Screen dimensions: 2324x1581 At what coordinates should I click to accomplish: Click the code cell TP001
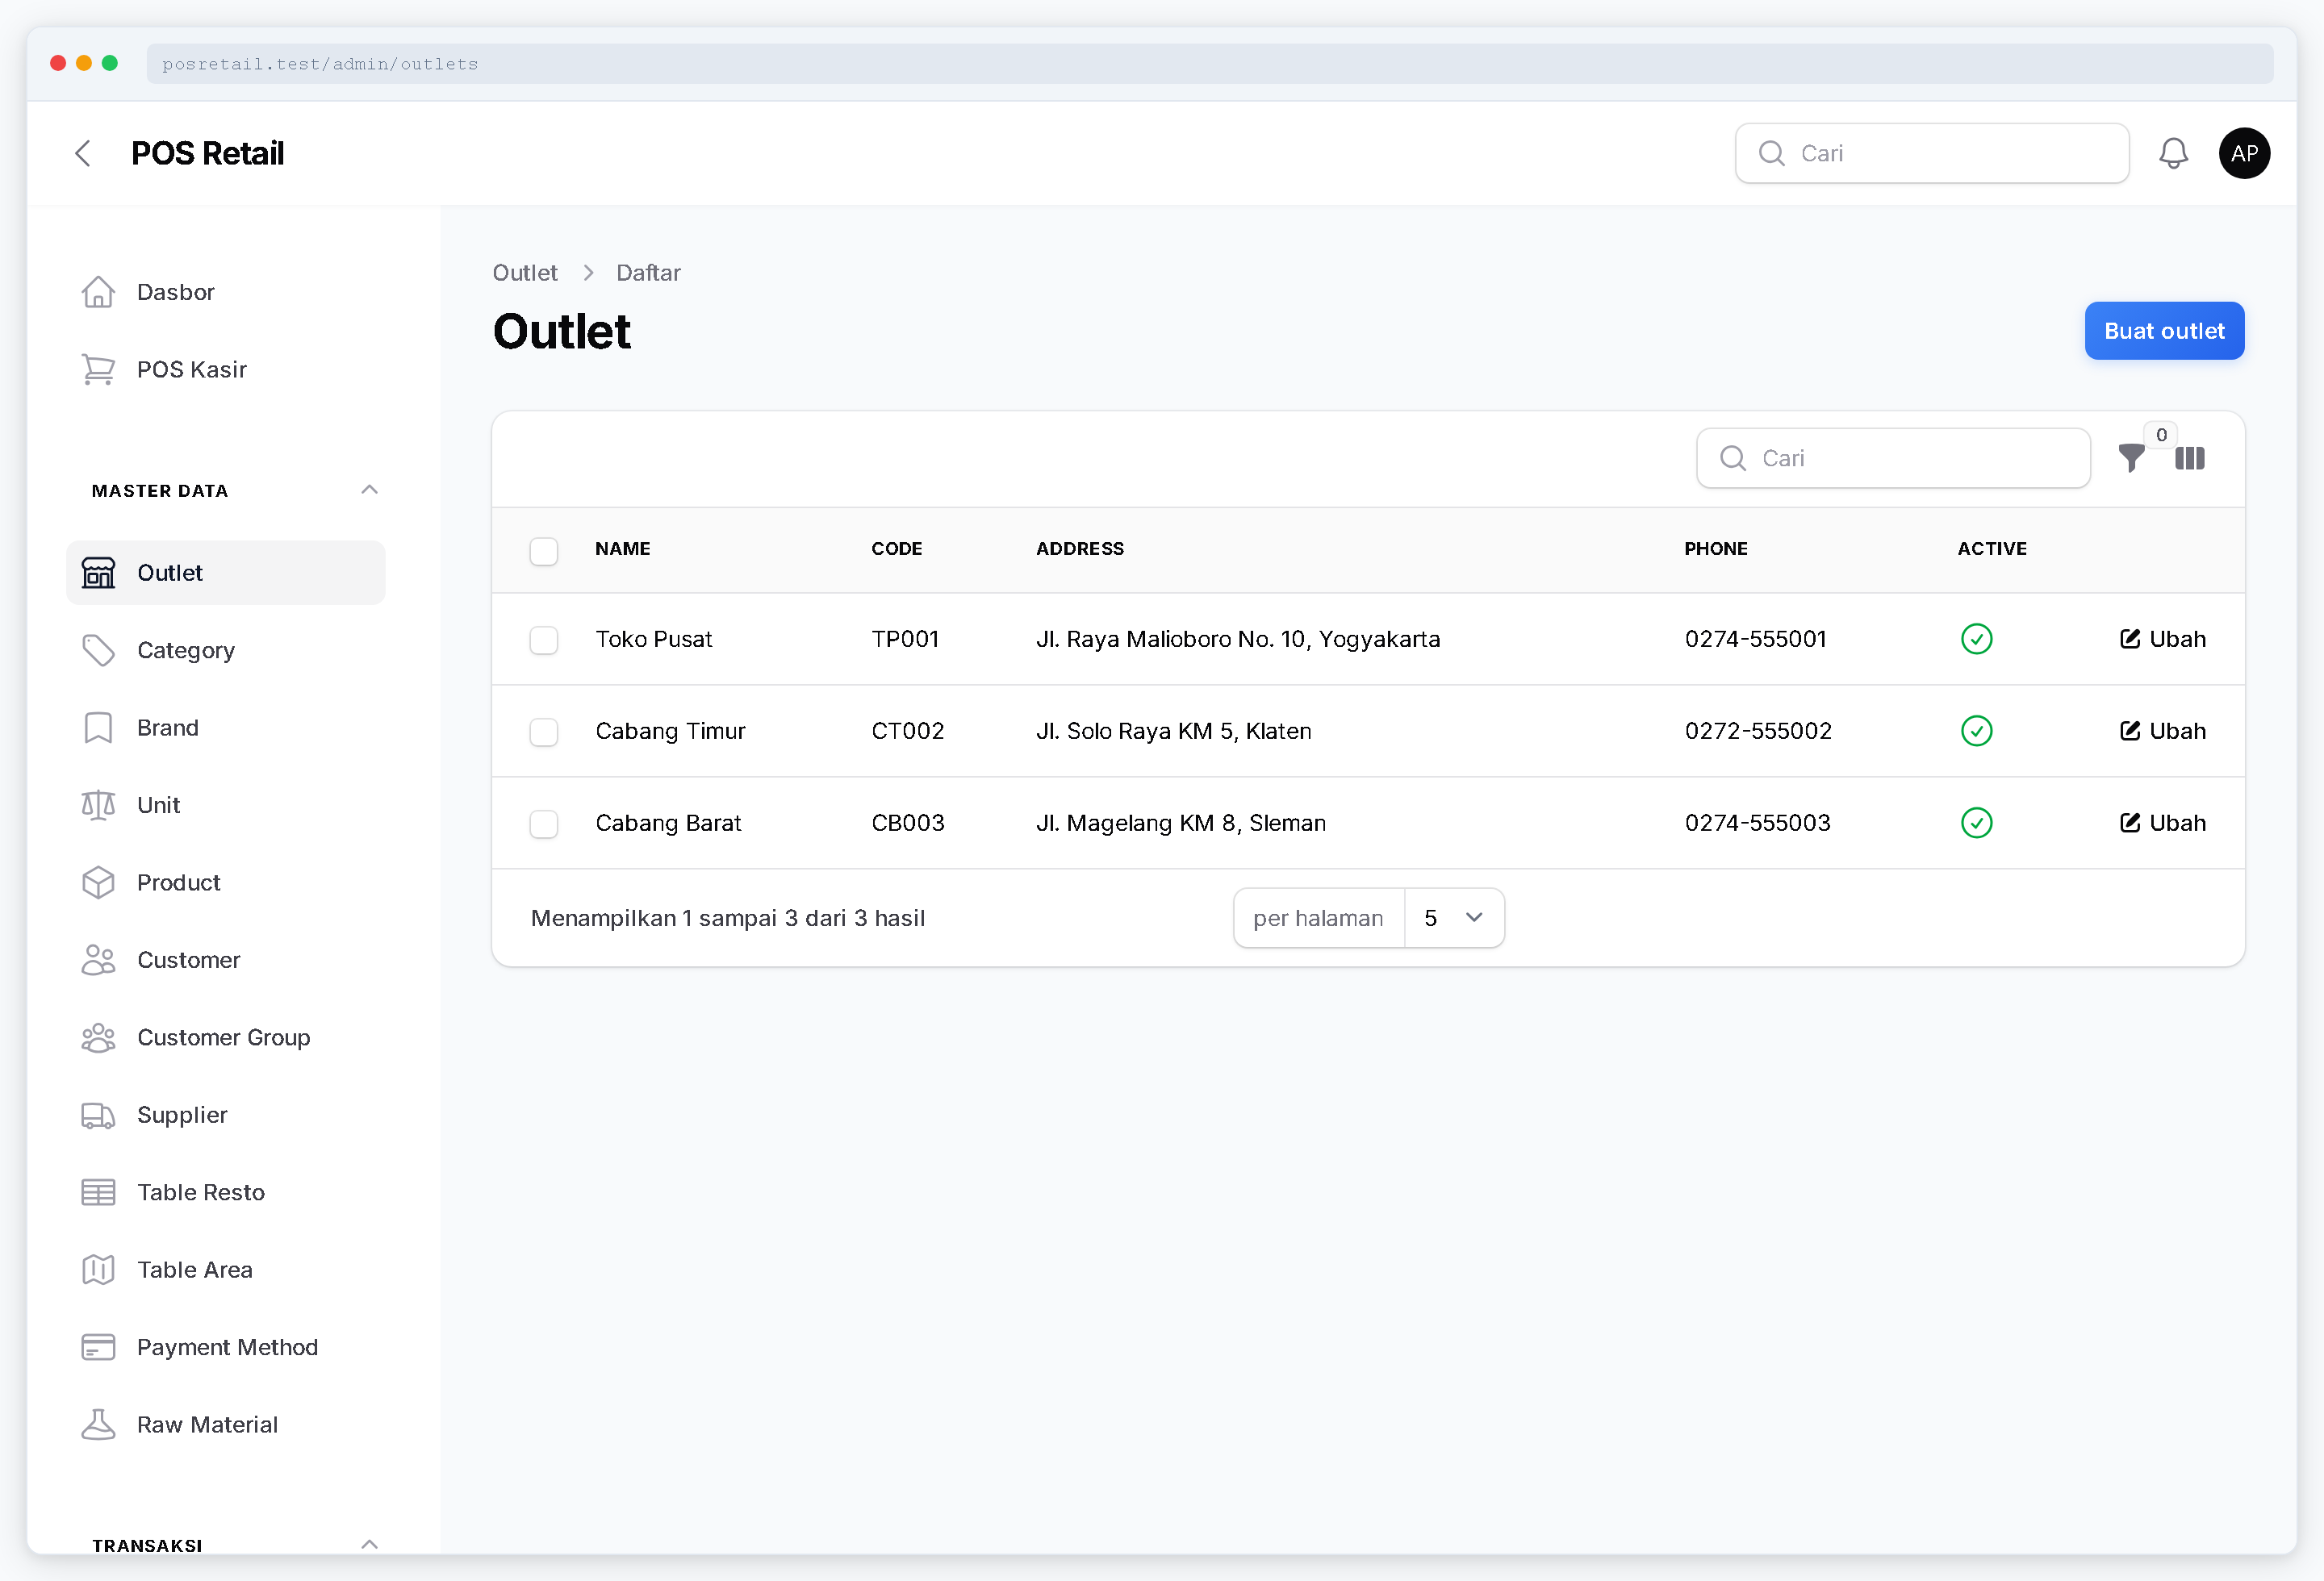pos(905,639)
